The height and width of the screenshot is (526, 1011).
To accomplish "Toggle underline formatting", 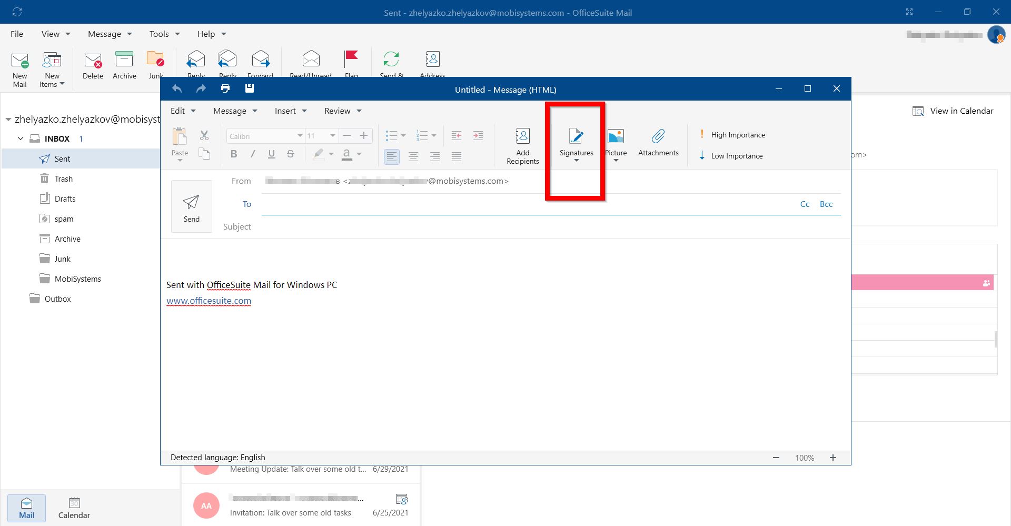I will tap(272, 154).
